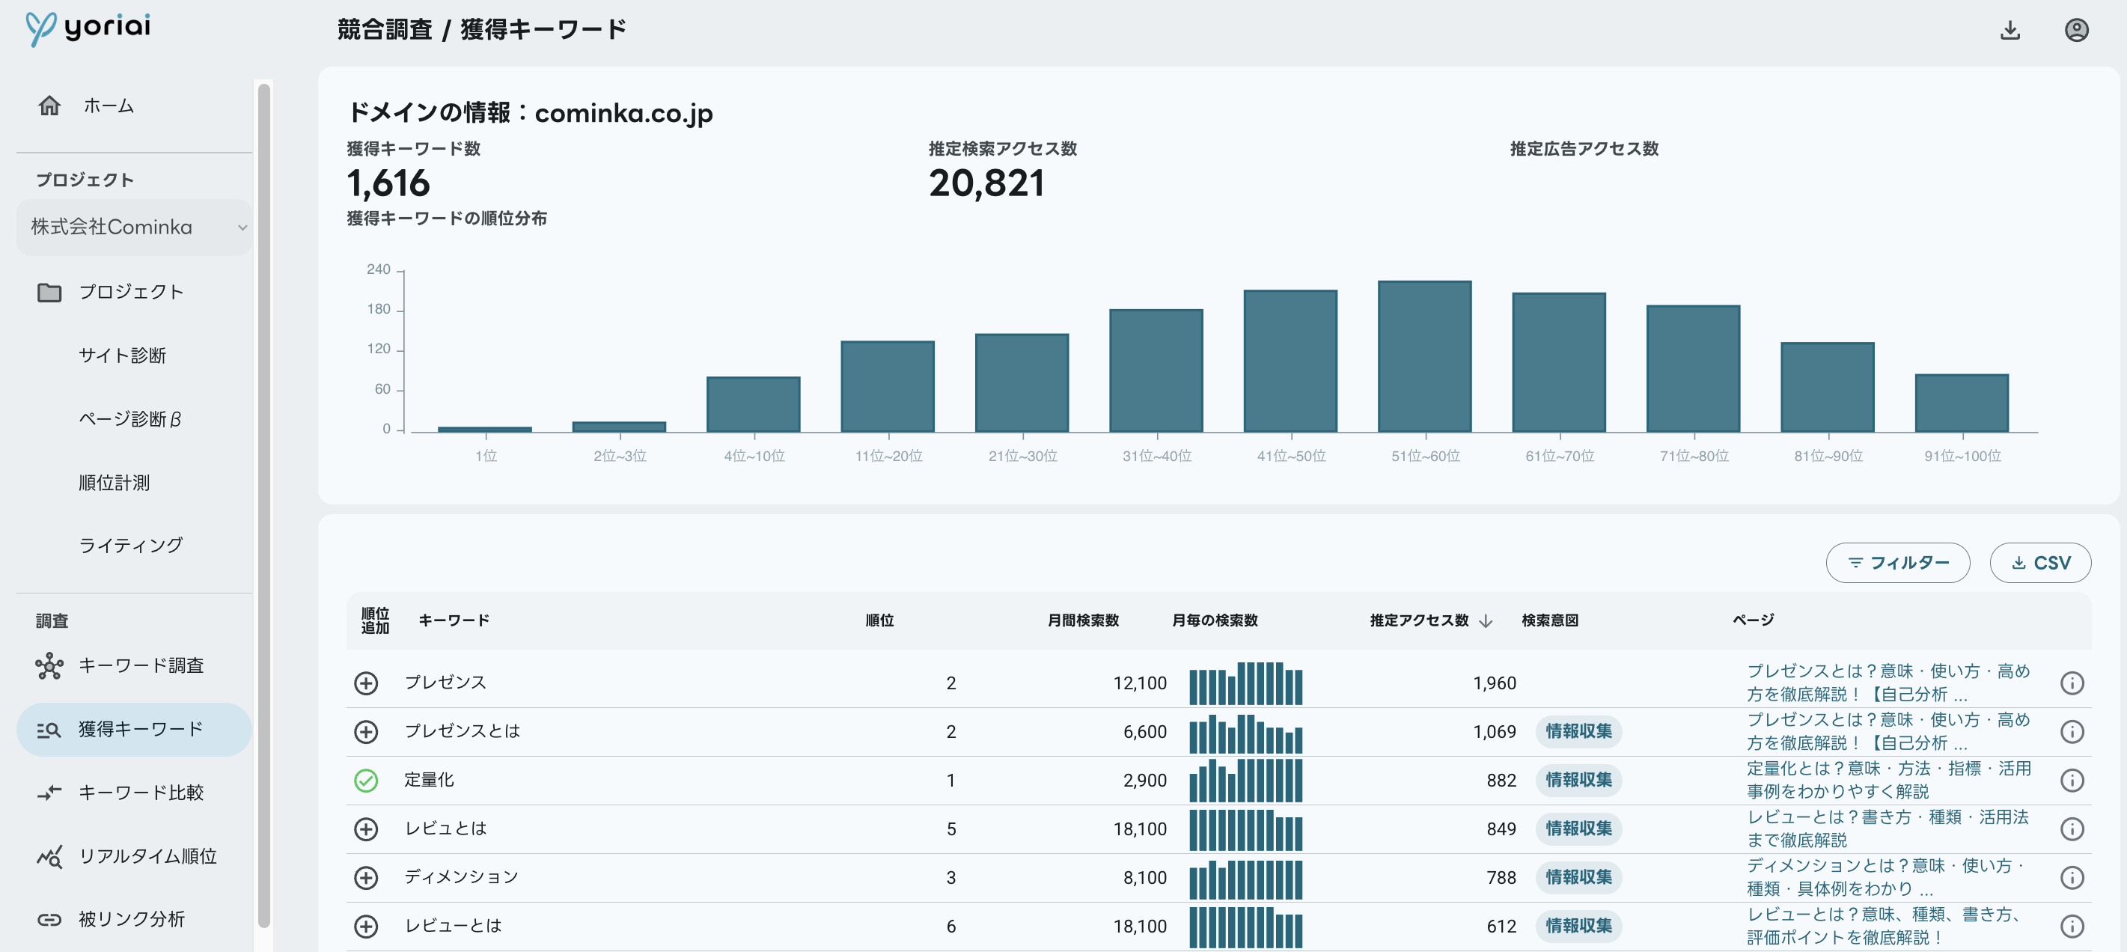Show info for the プレゼンスとは row
The width and height of the screenshot is (2127, 952).
pyautogui.click(x=2072, y=731)
